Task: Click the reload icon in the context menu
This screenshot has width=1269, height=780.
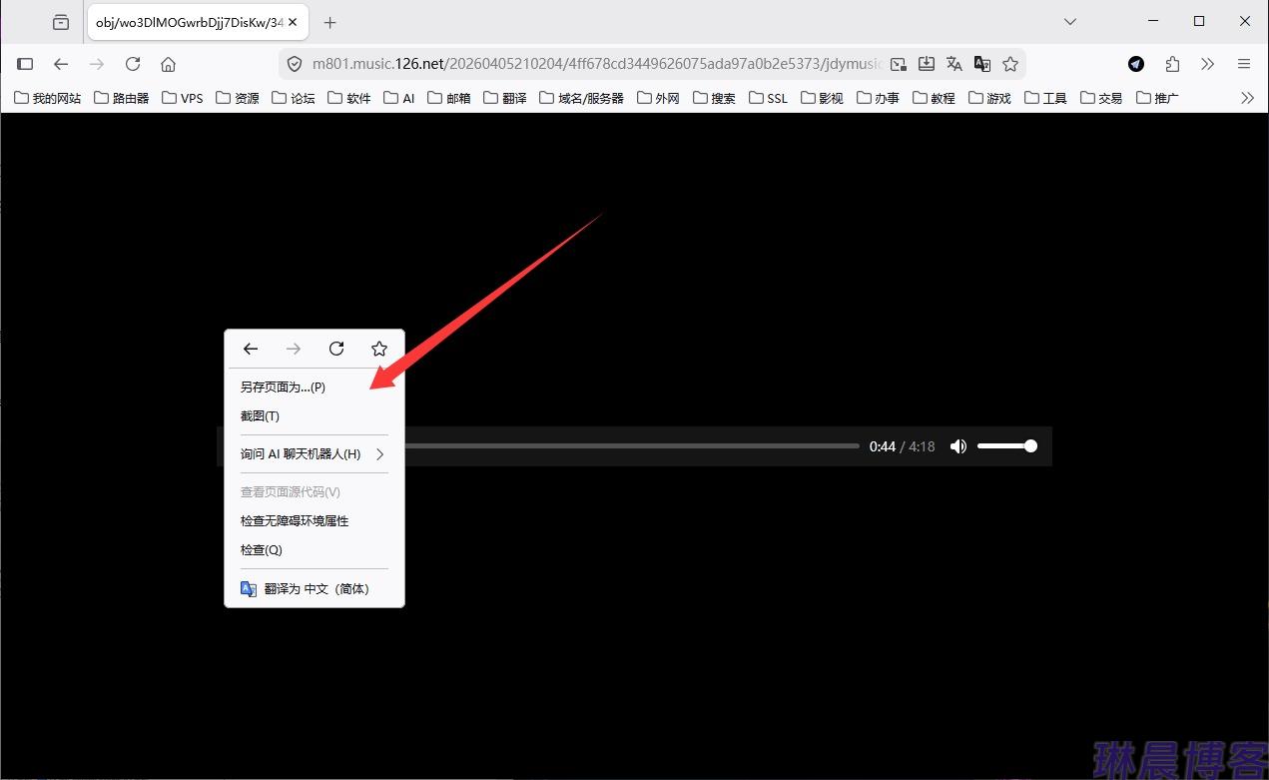Action: pos(336,349)
